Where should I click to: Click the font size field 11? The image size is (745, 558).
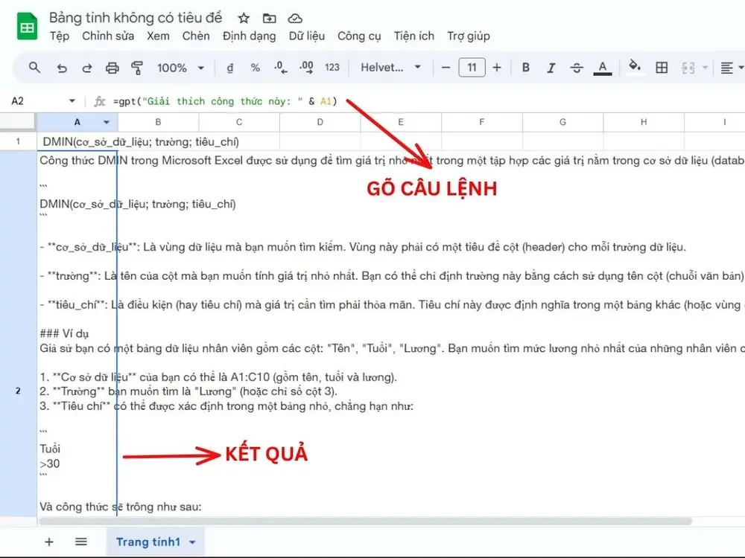pyautogui.click(x=472, y=68)
